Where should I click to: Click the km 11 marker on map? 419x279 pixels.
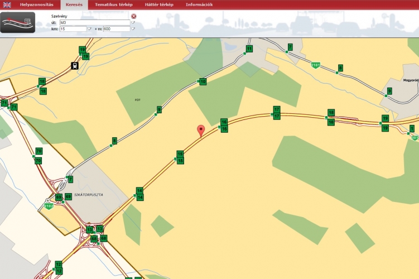tap(249, 50)
